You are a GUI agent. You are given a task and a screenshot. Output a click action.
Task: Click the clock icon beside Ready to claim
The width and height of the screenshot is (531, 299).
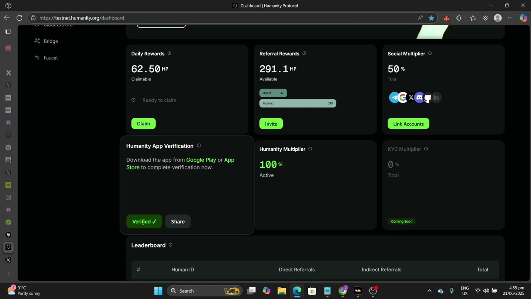pyautogui.click(x=134, y=100)
